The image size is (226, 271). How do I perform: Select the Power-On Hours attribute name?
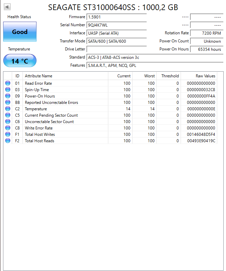[x=40, y=96]
